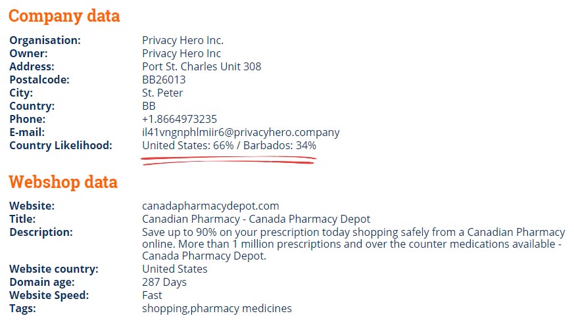This screenshot has height=322, width=574.
Task: Click the Canadian Pharmacy title value
Action: coord(256,219)
